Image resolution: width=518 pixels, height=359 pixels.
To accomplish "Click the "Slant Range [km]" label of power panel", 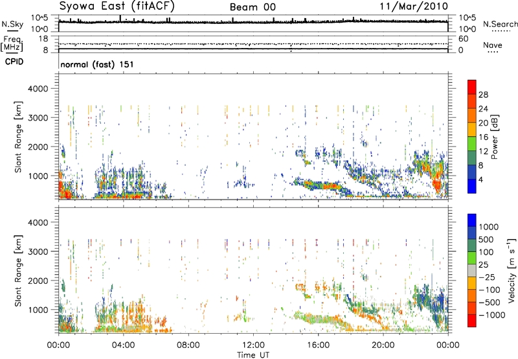I will [x=18, y=137].
